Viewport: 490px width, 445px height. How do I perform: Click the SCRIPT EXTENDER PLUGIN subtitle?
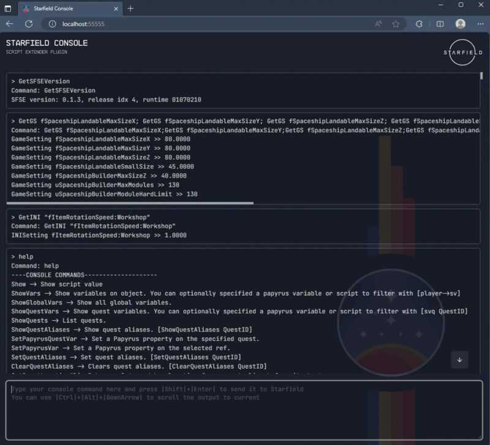point(37,52)
